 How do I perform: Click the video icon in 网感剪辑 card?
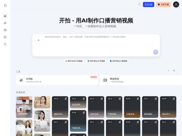click(x=105, y=80)
